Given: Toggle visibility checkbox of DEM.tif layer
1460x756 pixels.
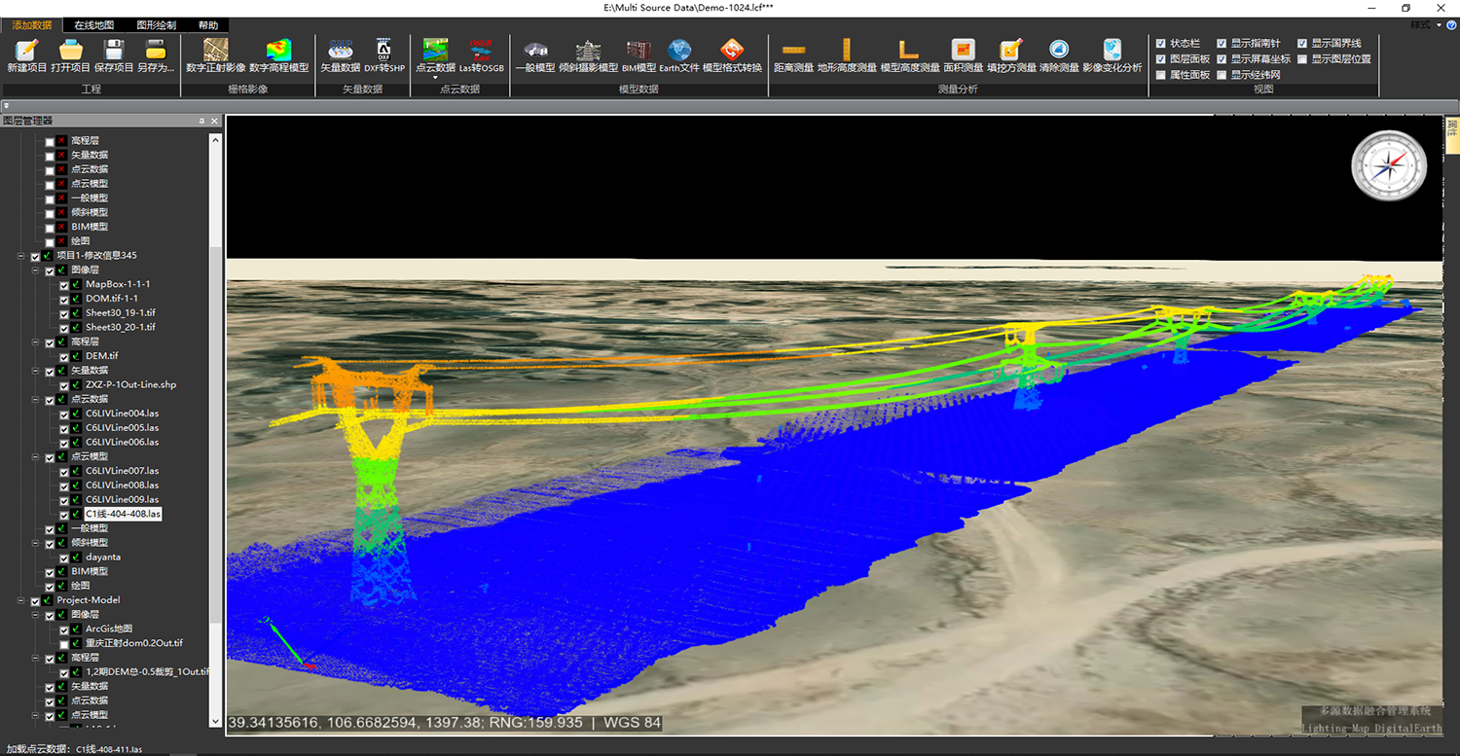Looking at the screenshot, I should (x=64, y=357).
